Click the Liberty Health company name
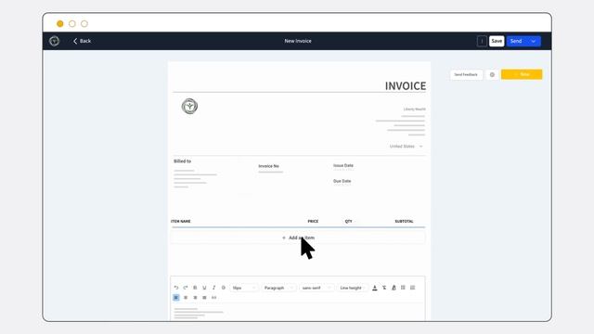Screen dimensions: 594x334 (x=415, y=109)
